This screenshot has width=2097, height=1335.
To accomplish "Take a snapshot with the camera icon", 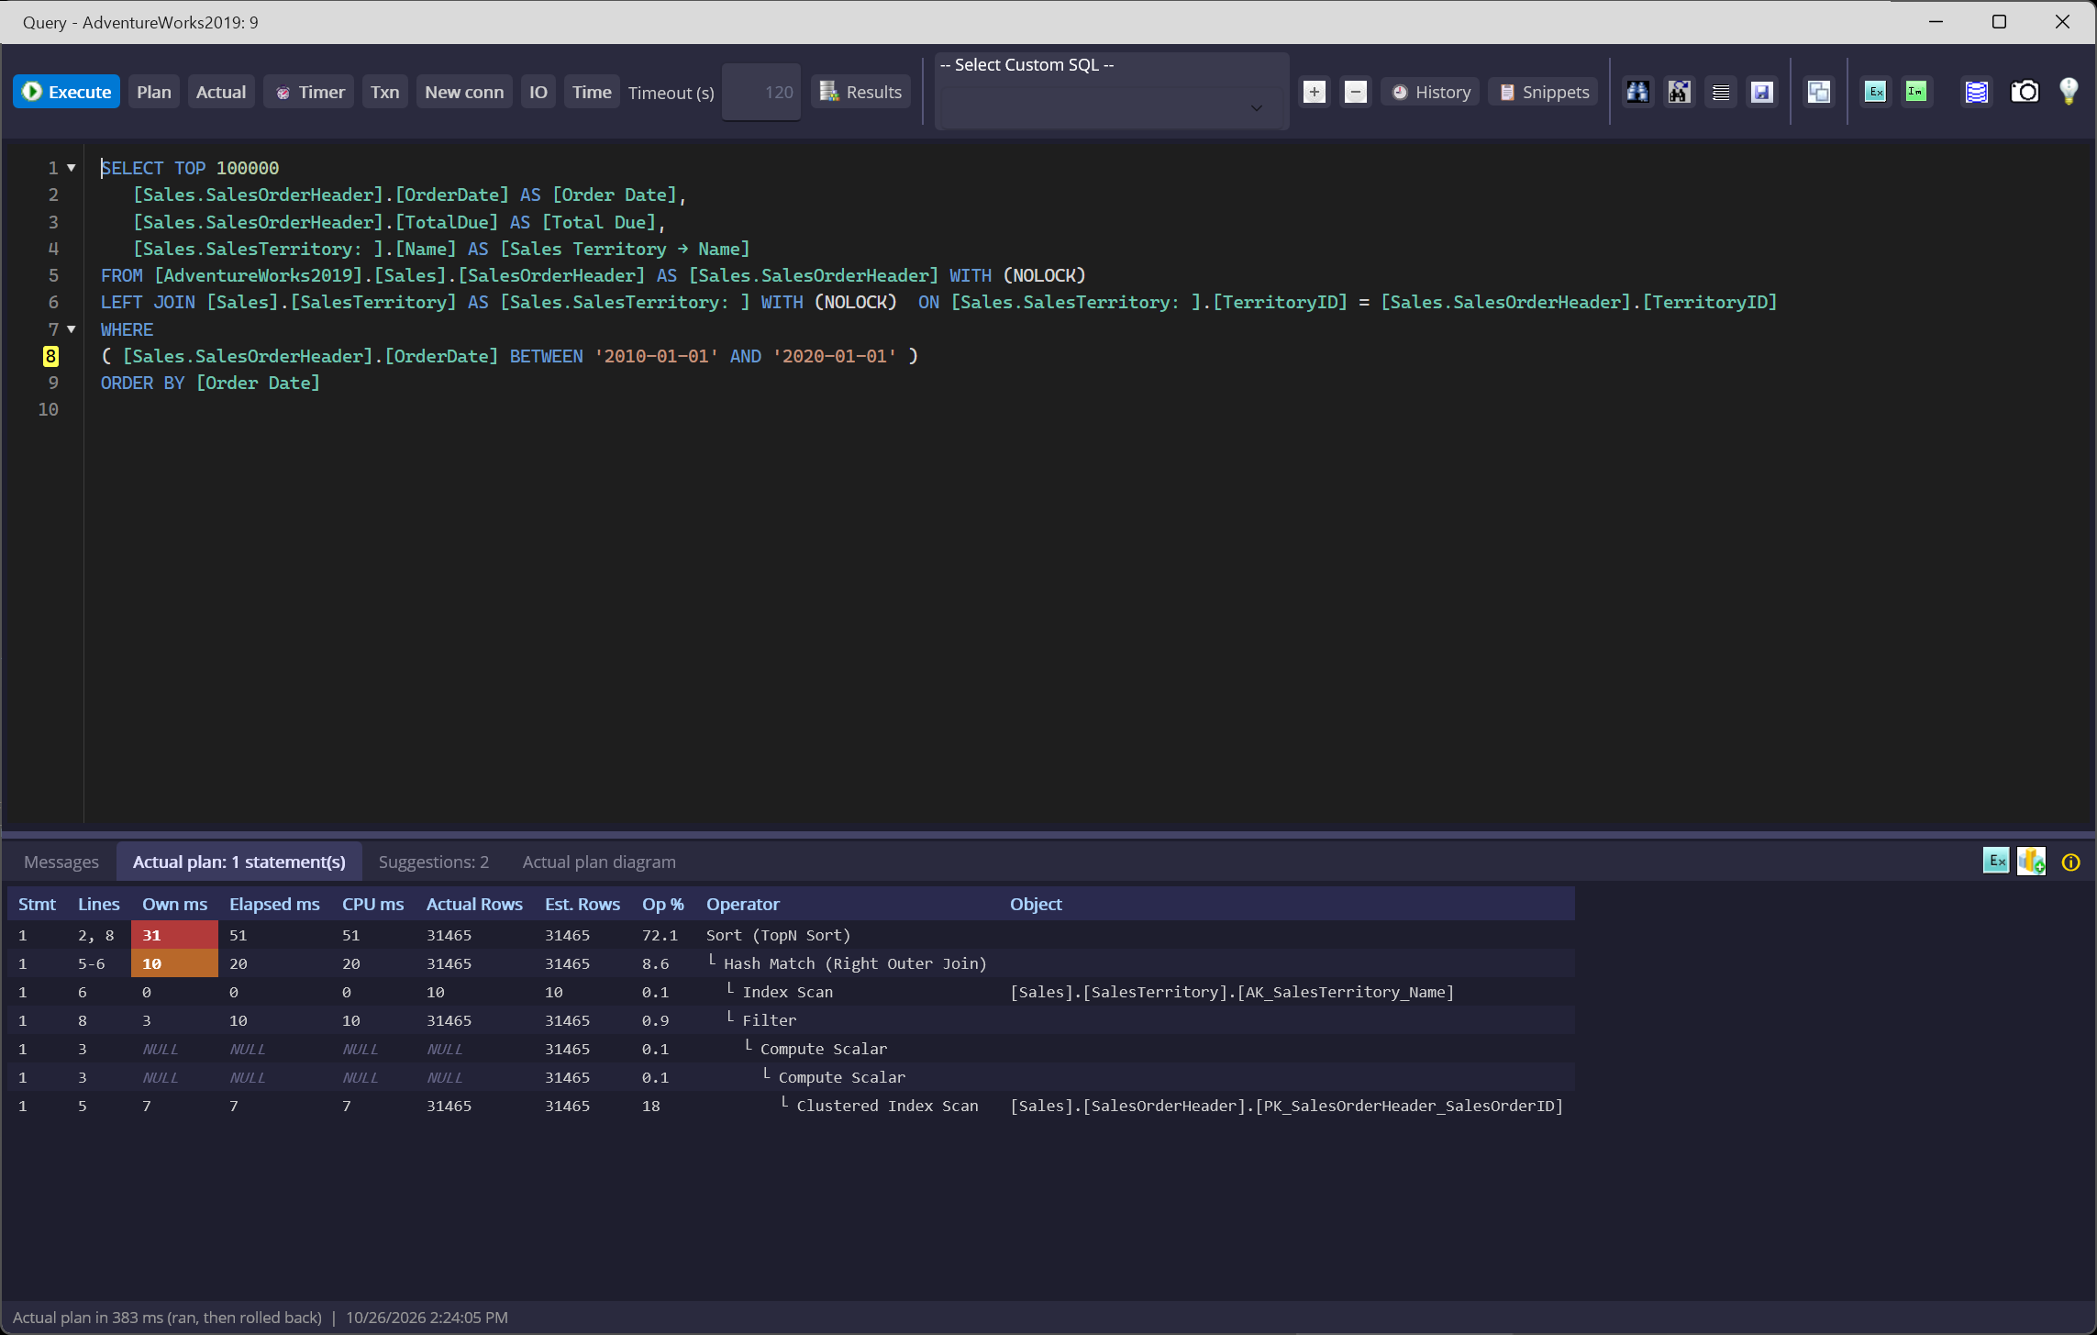I will (x=2025, y=92).
